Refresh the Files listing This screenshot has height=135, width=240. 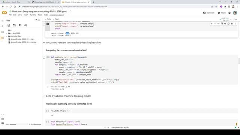pyautogui.click(x=14, y=25)
